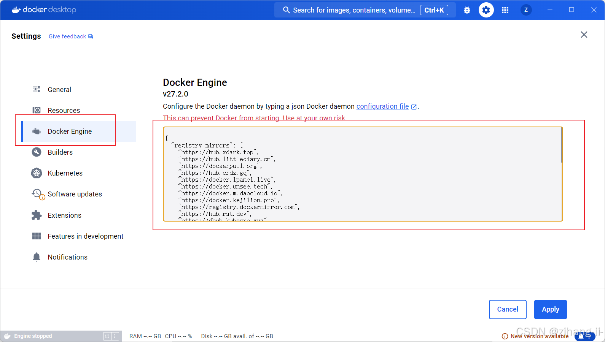Click the CPU usage readout
Screen dimensions: 605x342
pyautogui.click(x=178, y=336)
